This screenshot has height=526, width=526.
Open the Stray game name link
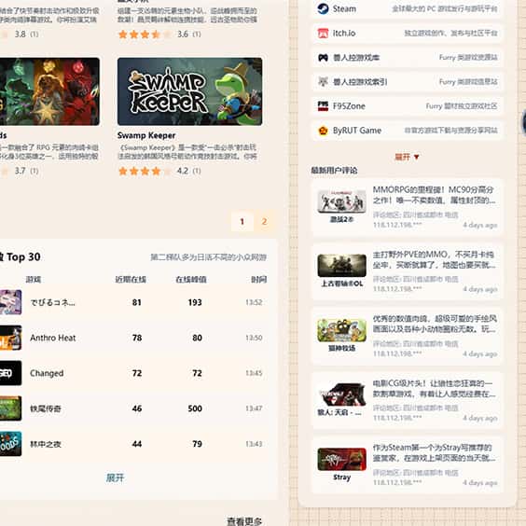(342, 478)
